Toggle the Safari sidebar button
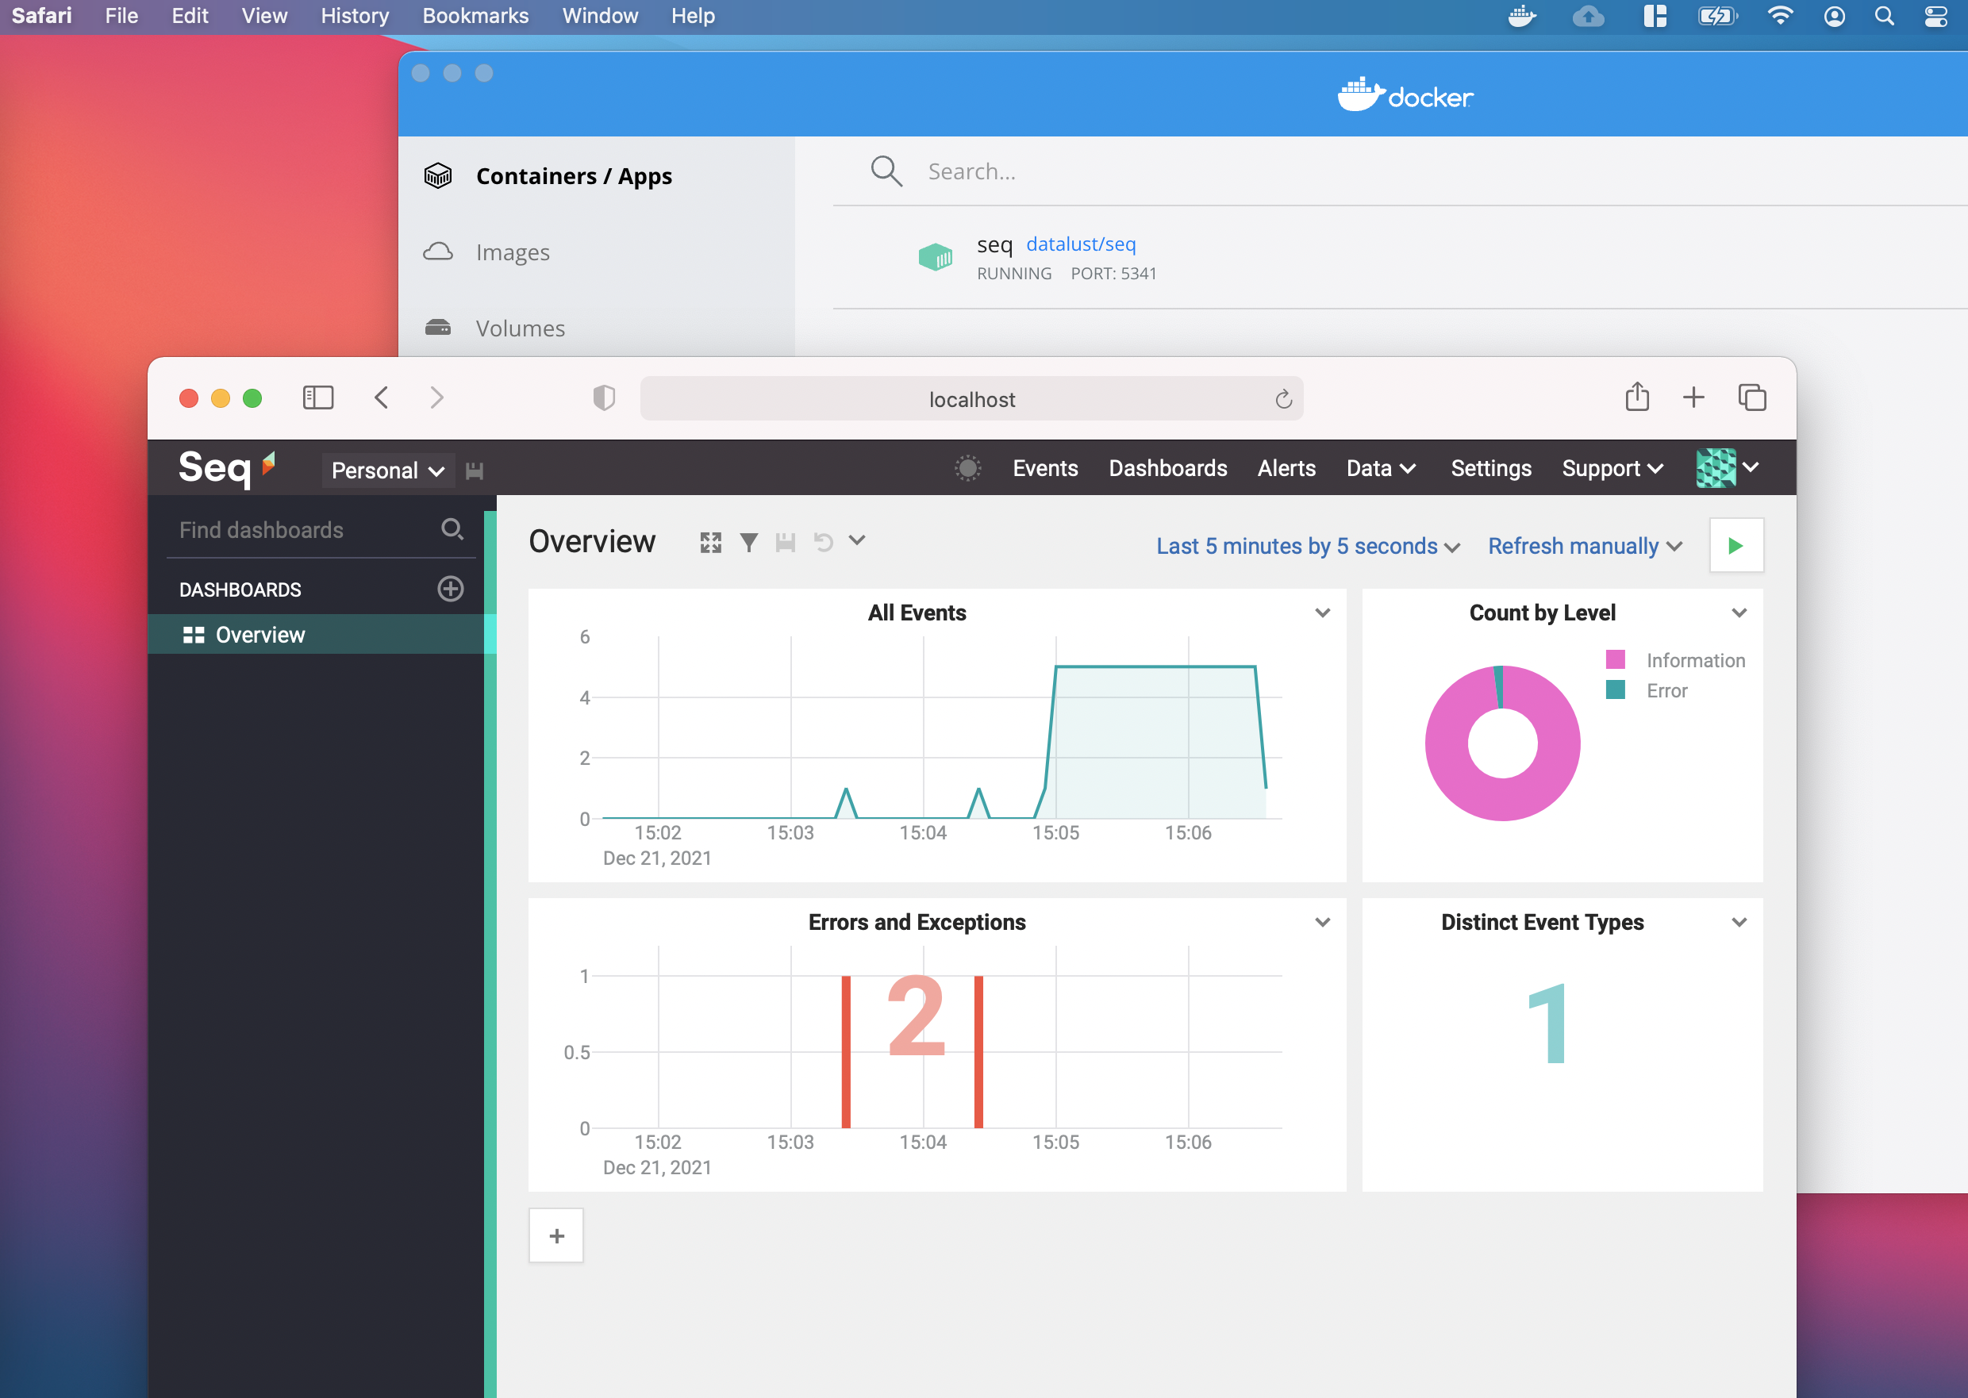Viewport: 1968px width, 1398px height. tap(317, 398)
